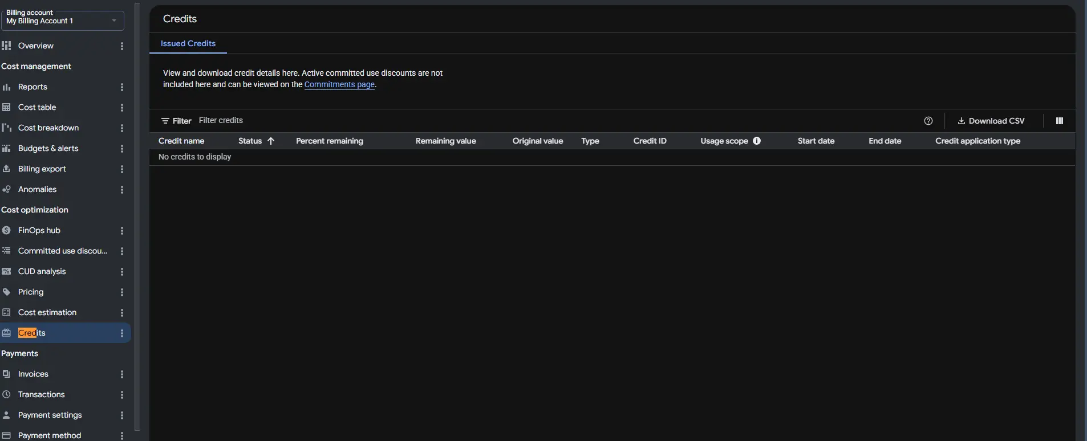
Task: Open Cost breakdown page
Action: [x=48, y=128]
